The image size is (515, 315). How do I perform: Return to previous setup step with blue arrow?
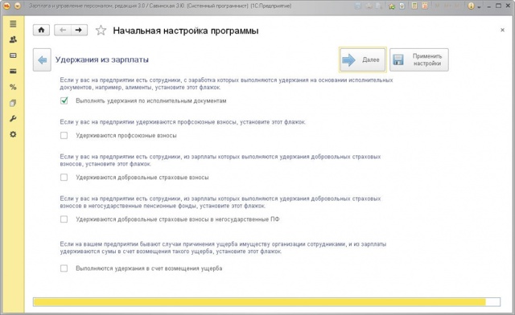coord(42,59)
